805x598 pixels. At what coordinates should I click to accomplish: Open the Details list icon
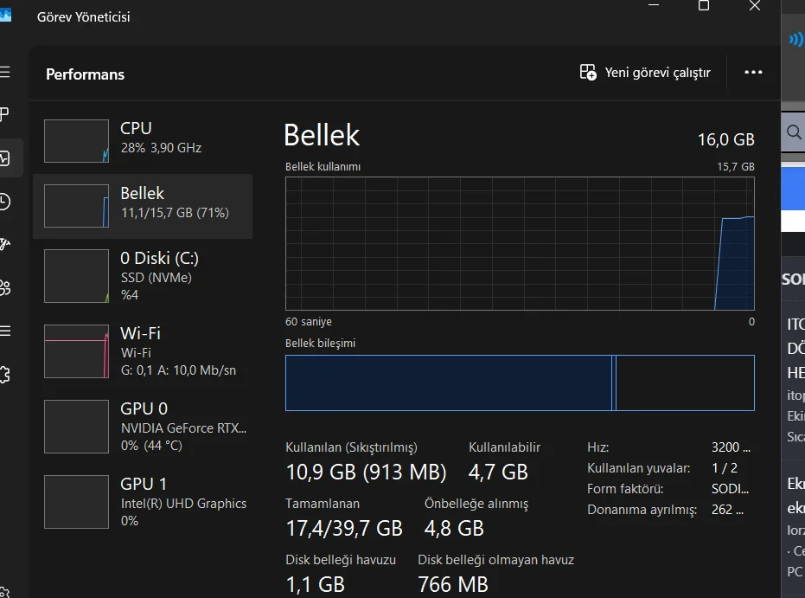click(x=5, y=331)
